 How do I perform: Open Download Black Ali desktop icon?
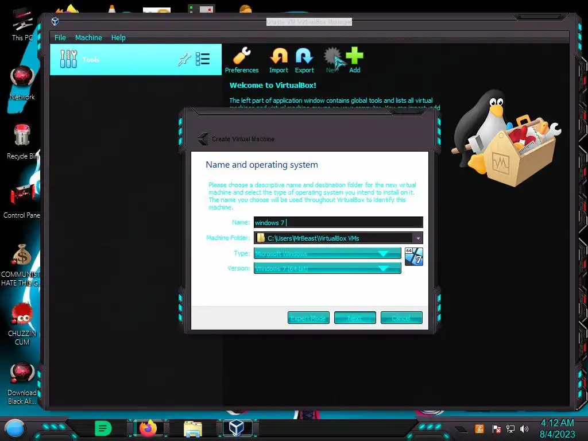click(22, 383)
